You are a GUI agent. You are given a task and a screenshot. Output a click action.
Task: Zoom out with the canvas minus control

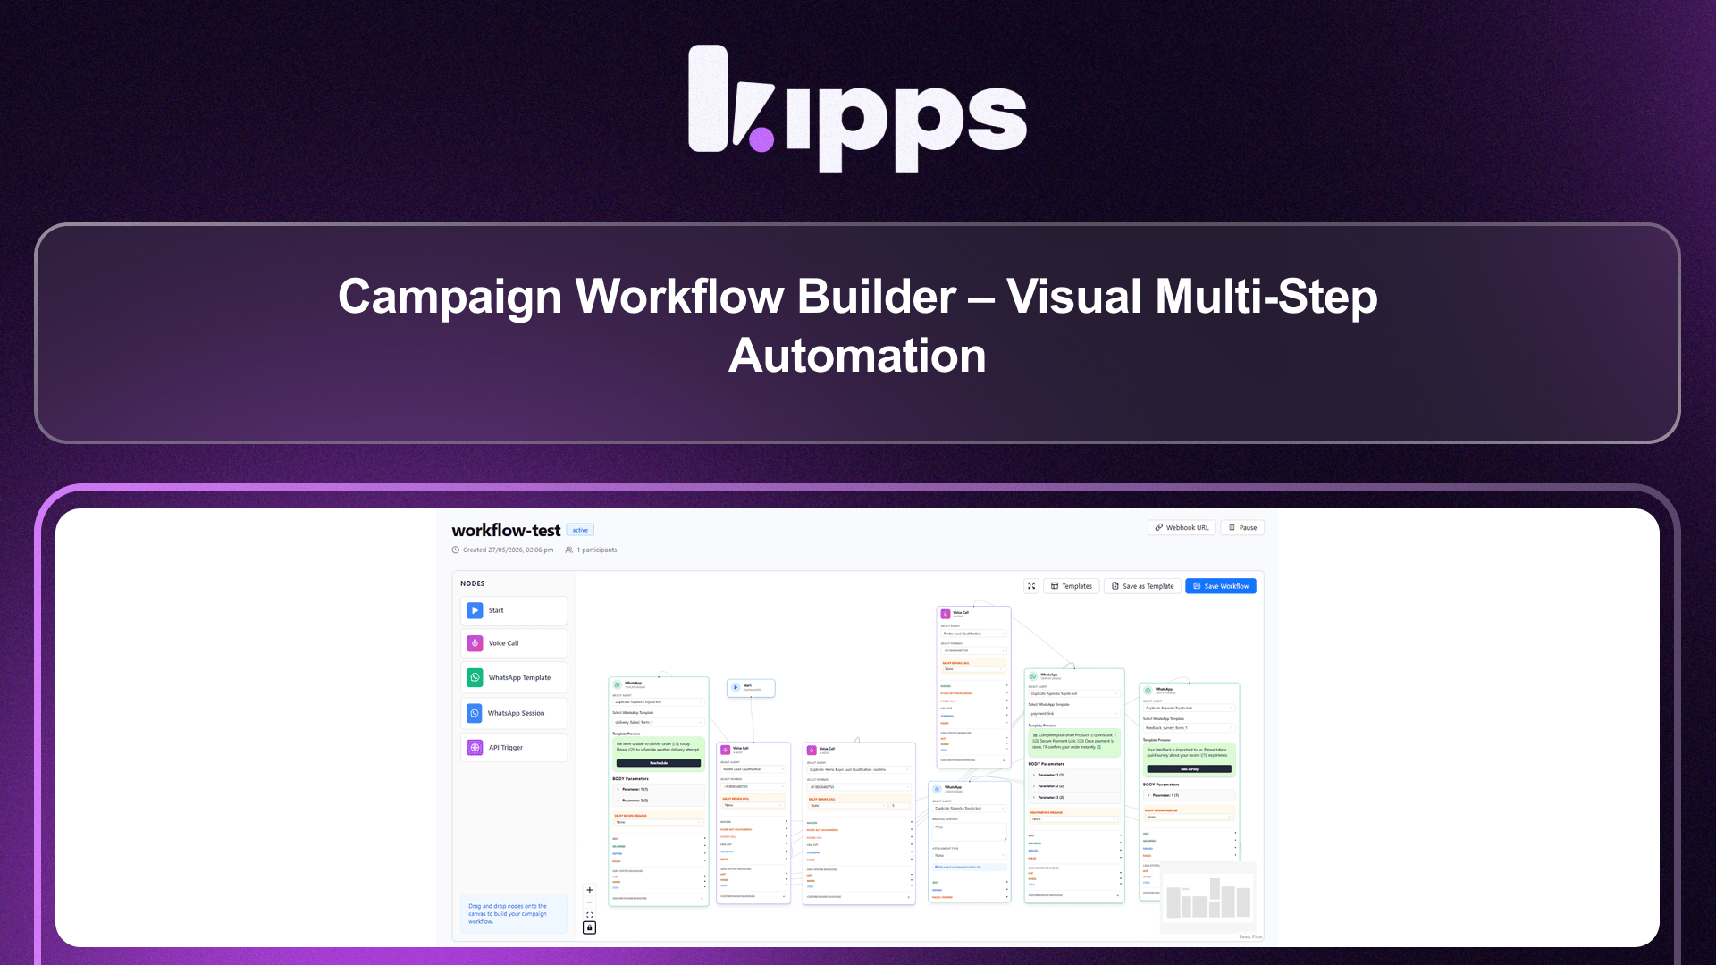click(x=589, y=902)
